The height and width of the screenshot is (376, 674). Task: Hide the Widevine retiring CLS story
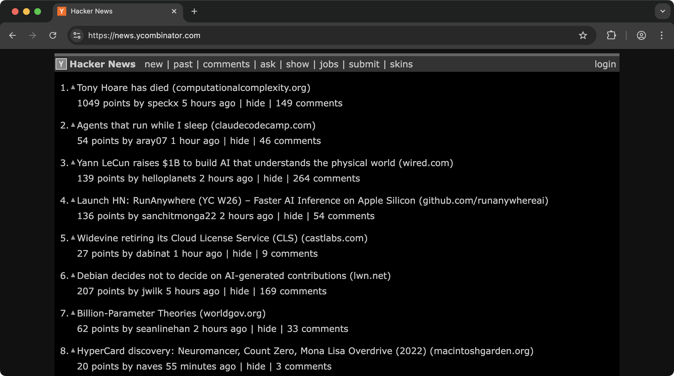pyautogui.click(x=242, y=254)
